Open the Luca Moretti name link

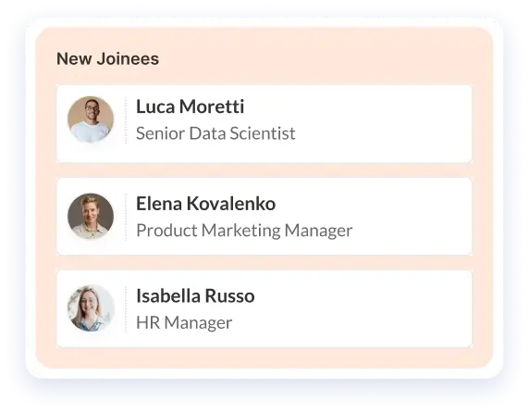[190, 106]
